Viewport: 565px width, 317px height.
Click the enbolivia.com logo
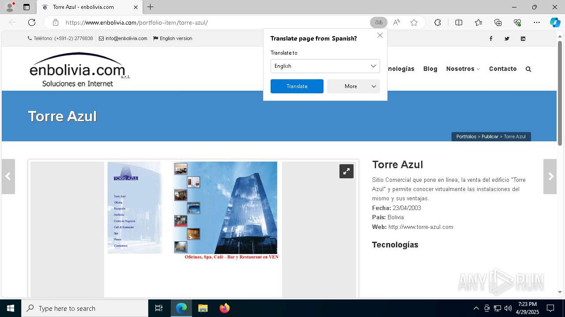[79, 70]
